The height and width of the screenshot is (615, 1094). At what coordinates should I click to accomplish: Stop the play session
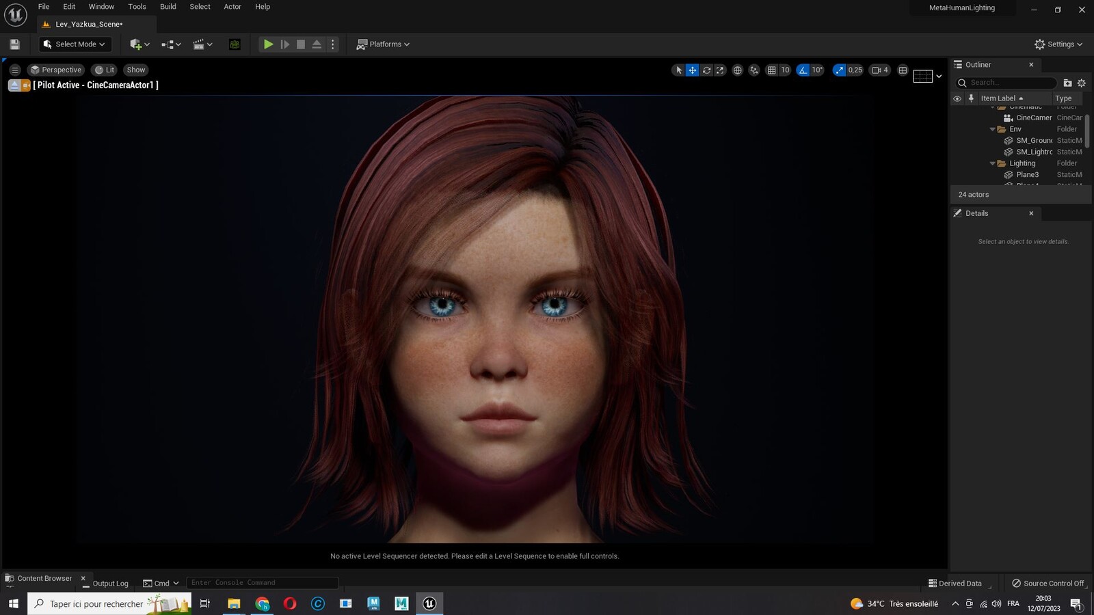tap(301, 44)
